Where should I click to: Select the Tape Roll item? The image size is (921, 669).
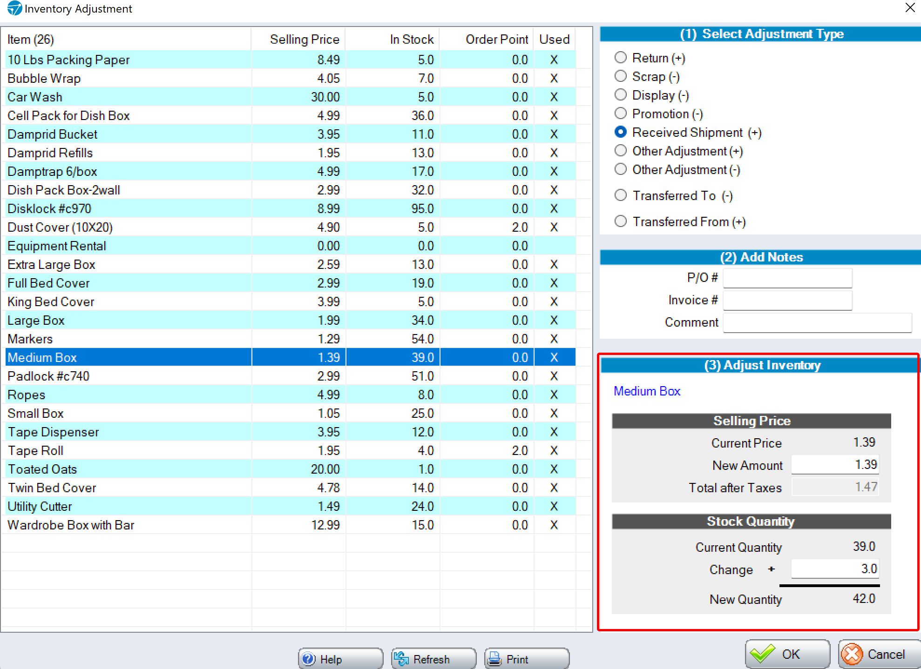pyautogui.click(x=291, y=450)
